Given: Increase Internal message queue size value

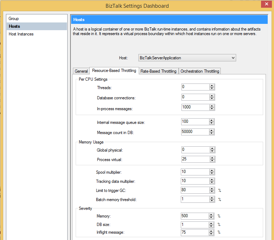Looking at the screenshot, I should tap(212, 120).
